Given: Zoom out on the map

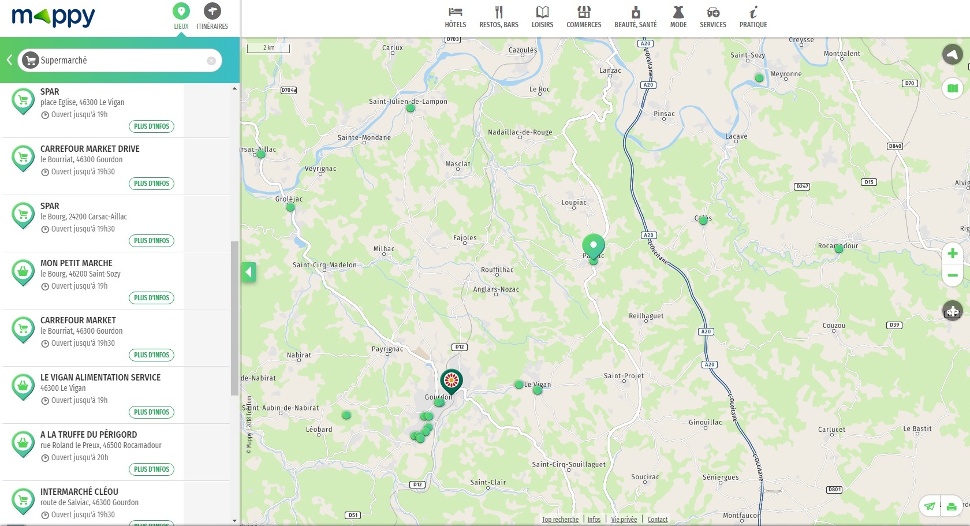Looking at the screenshot, I should click(952, 275).
